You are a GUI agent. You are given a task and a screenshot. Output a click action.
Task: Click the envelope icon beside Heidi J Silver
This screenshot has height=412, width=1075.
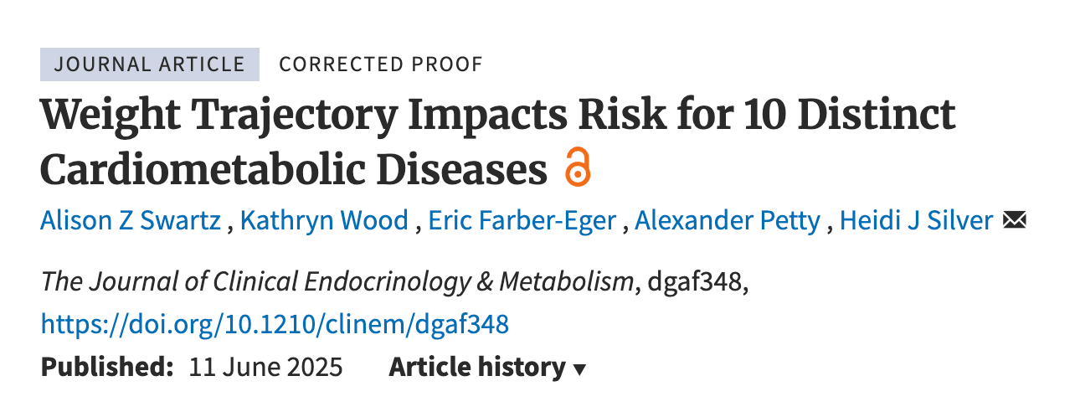pos(1014,221)
